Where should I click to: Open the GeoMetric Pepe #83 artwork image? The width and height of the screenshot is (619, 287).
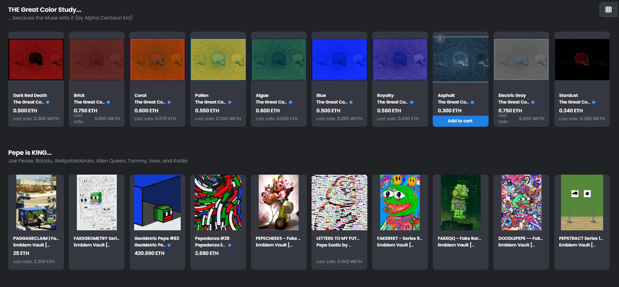point(157,203)
